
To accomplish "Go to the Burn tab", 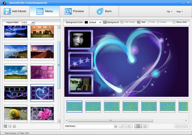I will coord(104,11).
